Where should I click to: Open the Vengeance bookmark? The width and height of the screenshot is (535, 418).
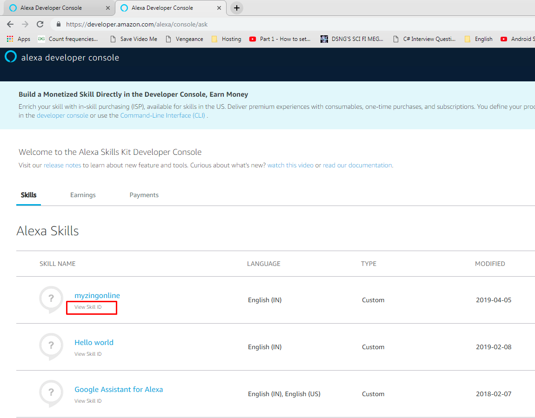point(184,39)
